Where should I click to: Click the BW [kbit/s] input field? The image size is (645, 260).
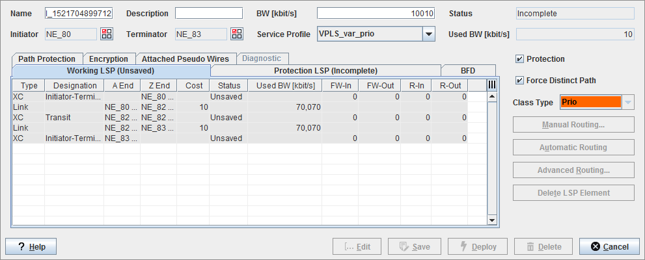376,13
